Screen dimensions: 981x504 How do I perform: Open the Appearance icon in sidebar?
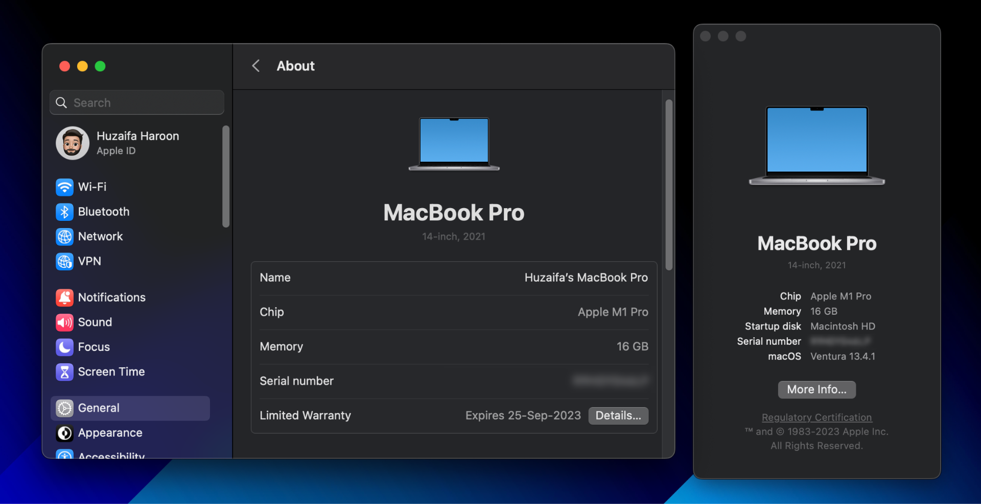coord(64,433)
